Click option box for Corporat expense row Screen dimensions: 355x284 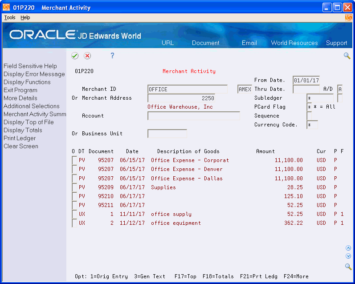74,160
